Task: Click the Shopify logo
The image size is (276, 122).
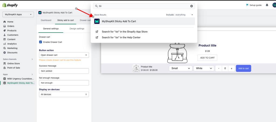Action: coord(10,5)
